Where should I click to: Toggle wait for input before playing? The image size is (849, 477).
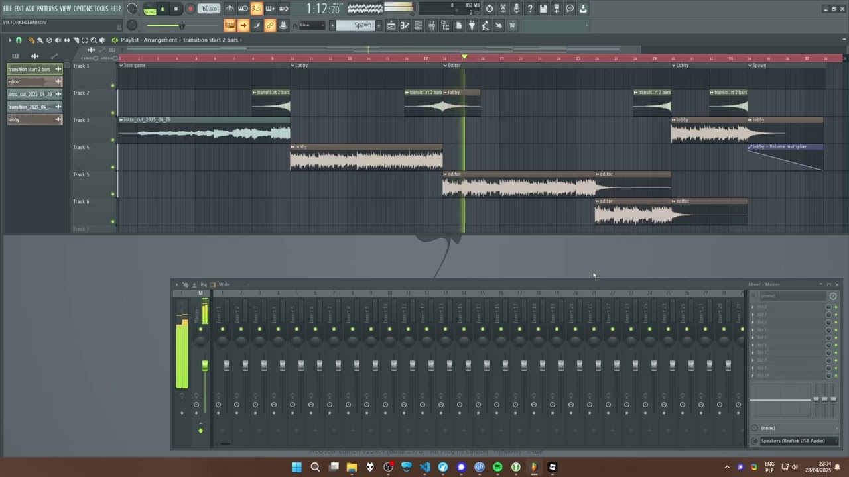pos(243,9)
